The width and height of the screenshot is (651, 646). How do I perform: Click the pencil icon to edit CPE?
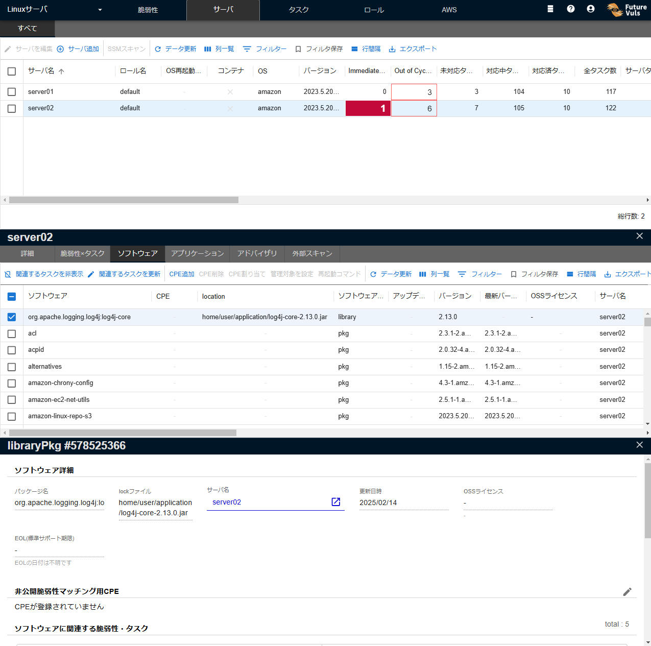click(627, 591)
